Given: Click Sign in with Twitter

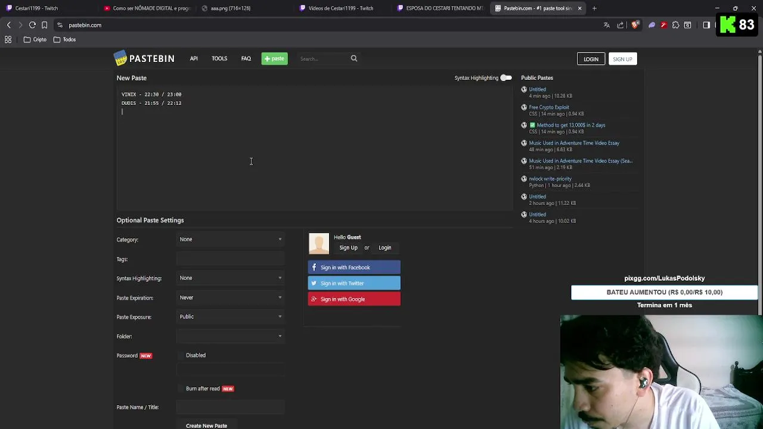Looking at the screenshot, I should 354,284.
